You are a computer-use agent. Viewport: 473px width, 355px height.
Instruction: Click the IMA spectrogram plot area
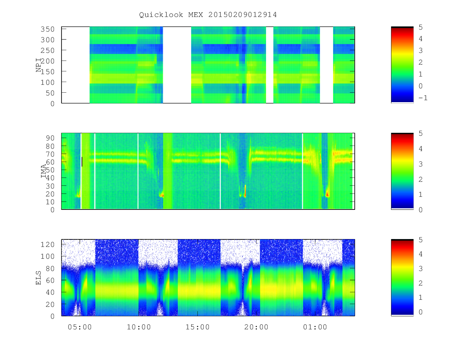(208, 171)
